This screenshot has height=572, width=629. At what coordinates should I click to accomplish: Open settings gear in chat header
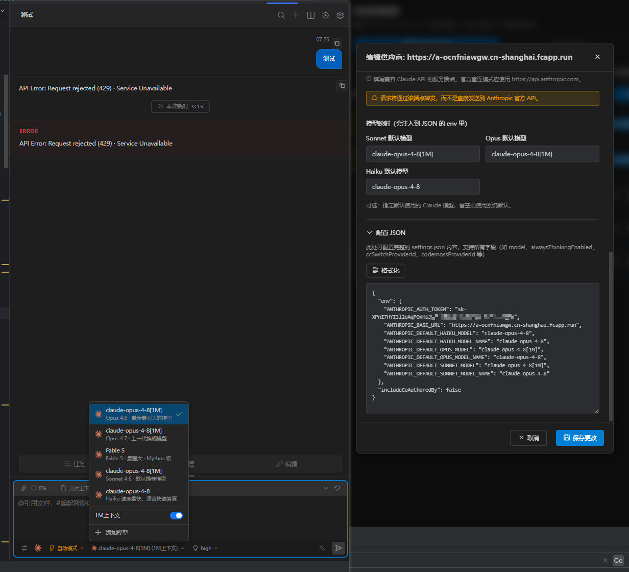(340, 15)
